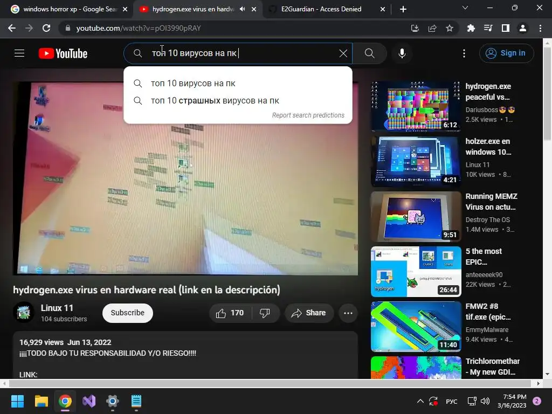This screenshot has height=414, width=552.
Task: Click Report search predictions link
Action: click(308, 115)
